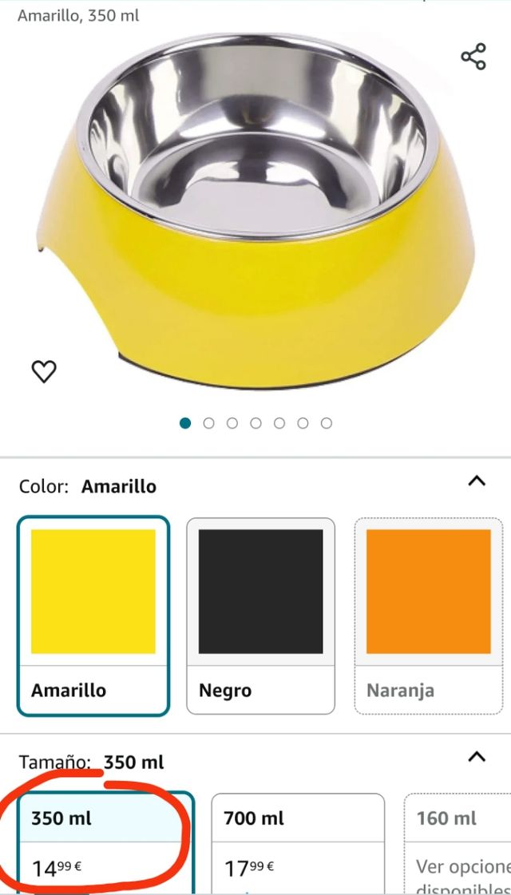Click the sixth carousel indicator dot
The width and height of the screenshot is (511, 895).
click(303, 422)
